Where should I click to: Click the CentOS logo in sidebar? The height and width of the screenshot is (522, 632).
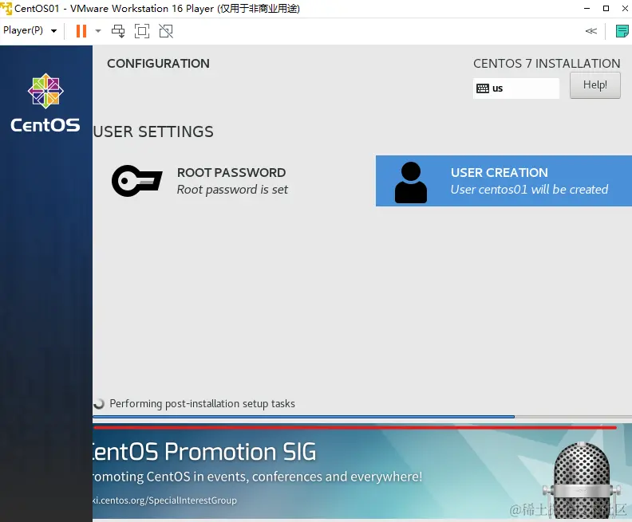pyautogui.click(x=45, y=103)
